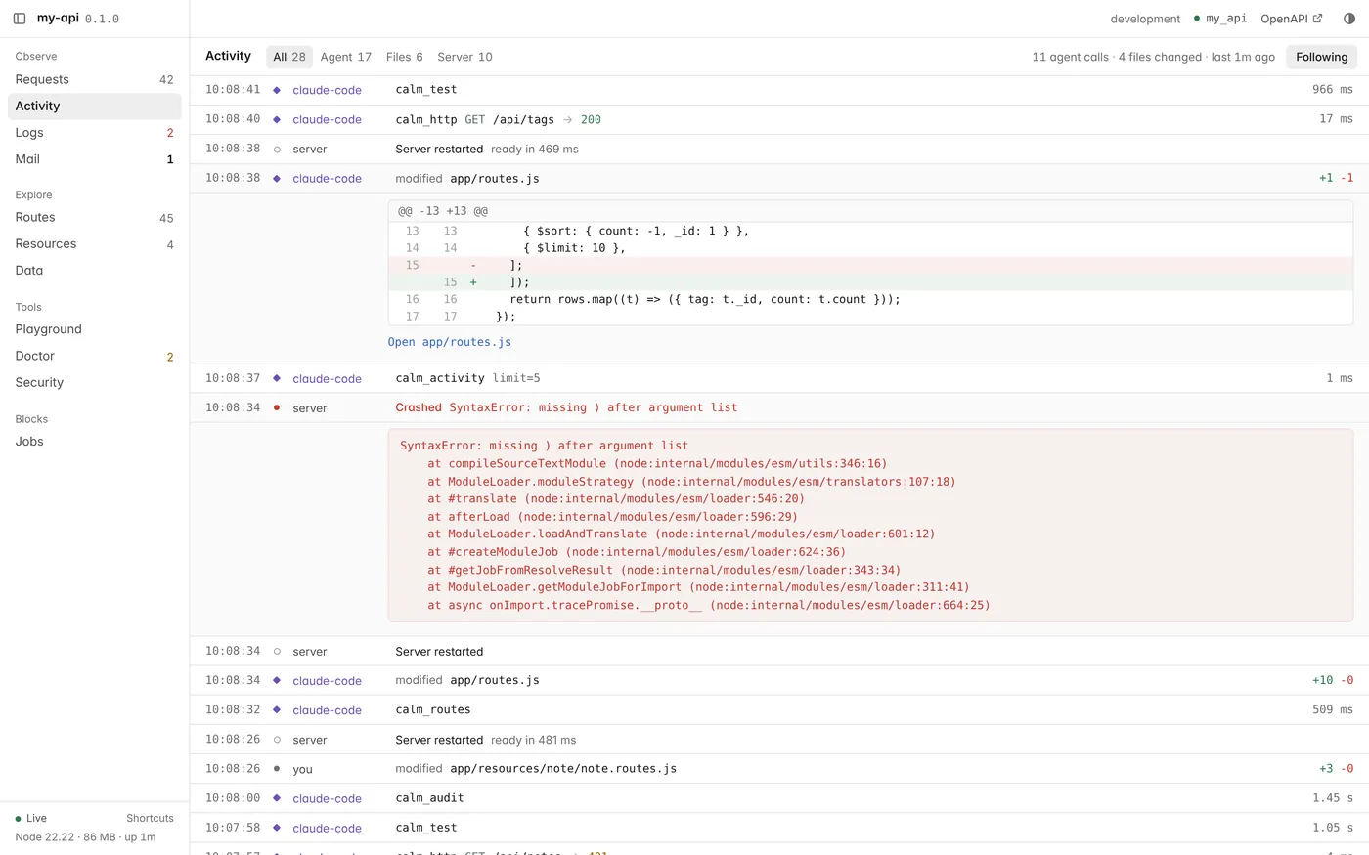Click the purple diamond icon beside calm_routes
Screen dimensions: 1369x855
(x=277, y=709)
